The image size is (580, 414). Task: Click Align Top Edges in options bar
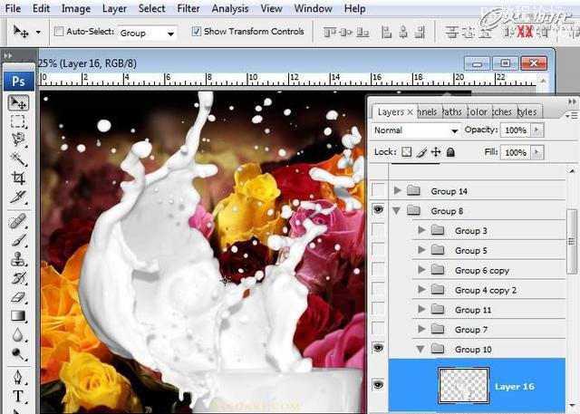[x=329, y=33]
